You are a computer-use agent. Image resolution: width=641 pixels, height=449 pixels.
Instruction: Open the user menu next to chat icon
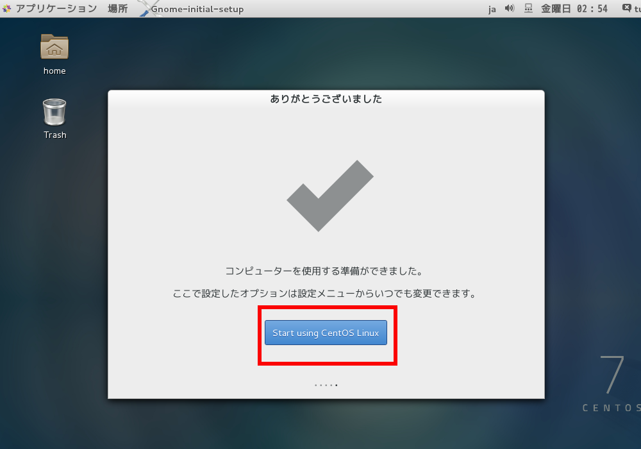638,8
